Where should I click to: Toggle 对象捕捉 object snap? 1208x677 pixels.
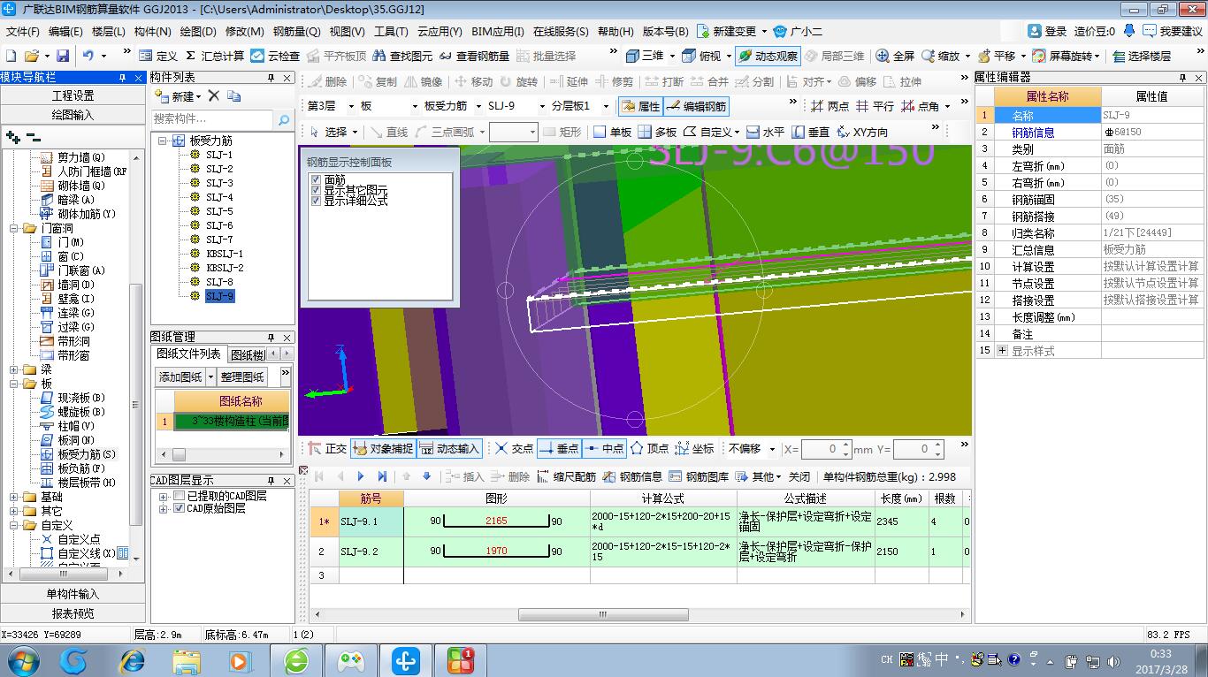tap(383, 449)
